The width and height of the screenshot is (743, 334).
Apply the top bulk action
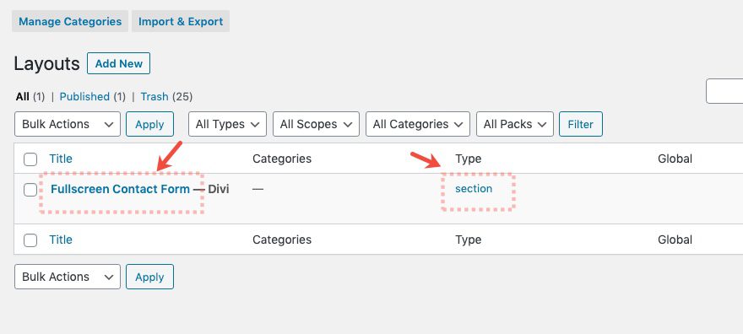coord(149,124)
